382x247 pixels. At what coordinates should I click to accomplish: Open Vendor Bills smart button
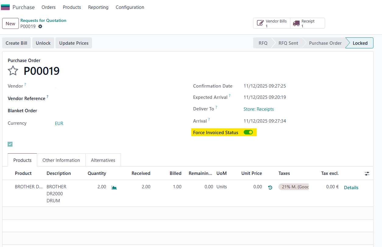271,23
